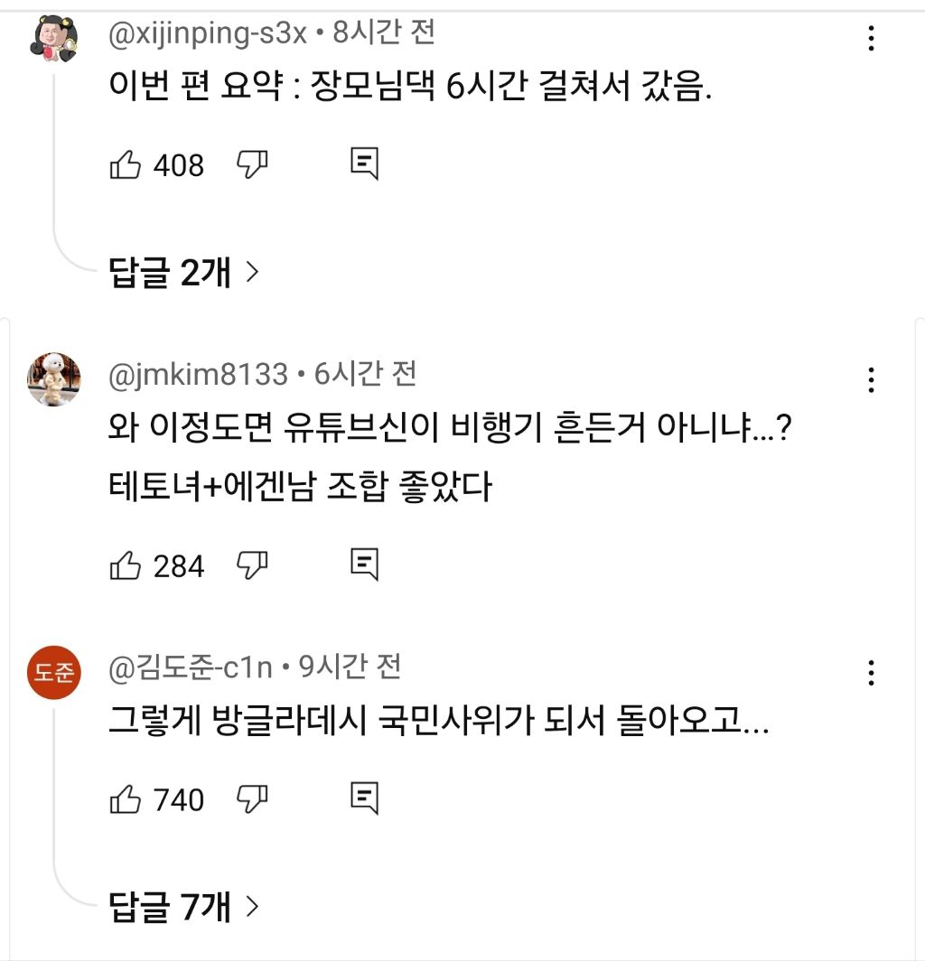The width and height of the screenshot is (925, 961).
Task: Dislike the comment by @xijinping-s3x
Action: tap(252, 165)
